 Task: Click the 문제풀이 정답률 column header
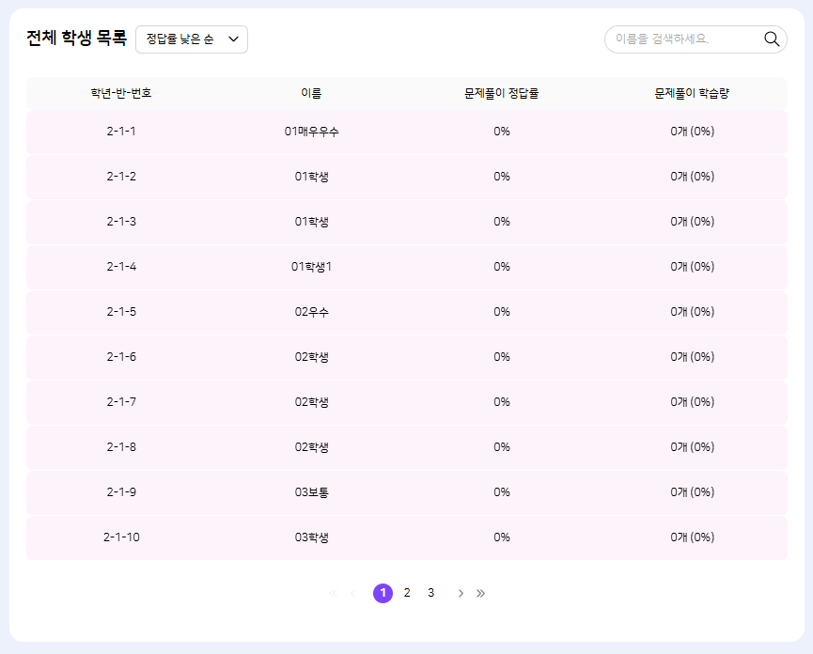[x=501, y=93]
